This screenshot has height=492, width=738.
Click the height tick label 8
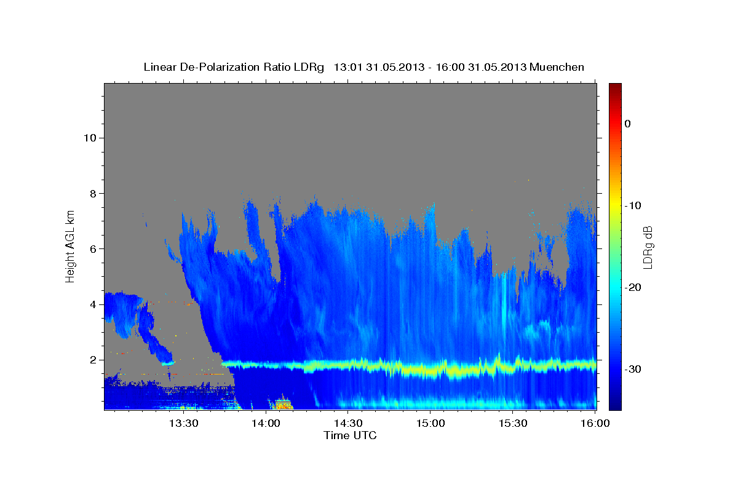[x=92, y=193]
